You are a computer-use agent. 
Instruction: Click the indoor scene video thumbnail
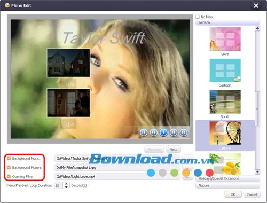point(68,103)
